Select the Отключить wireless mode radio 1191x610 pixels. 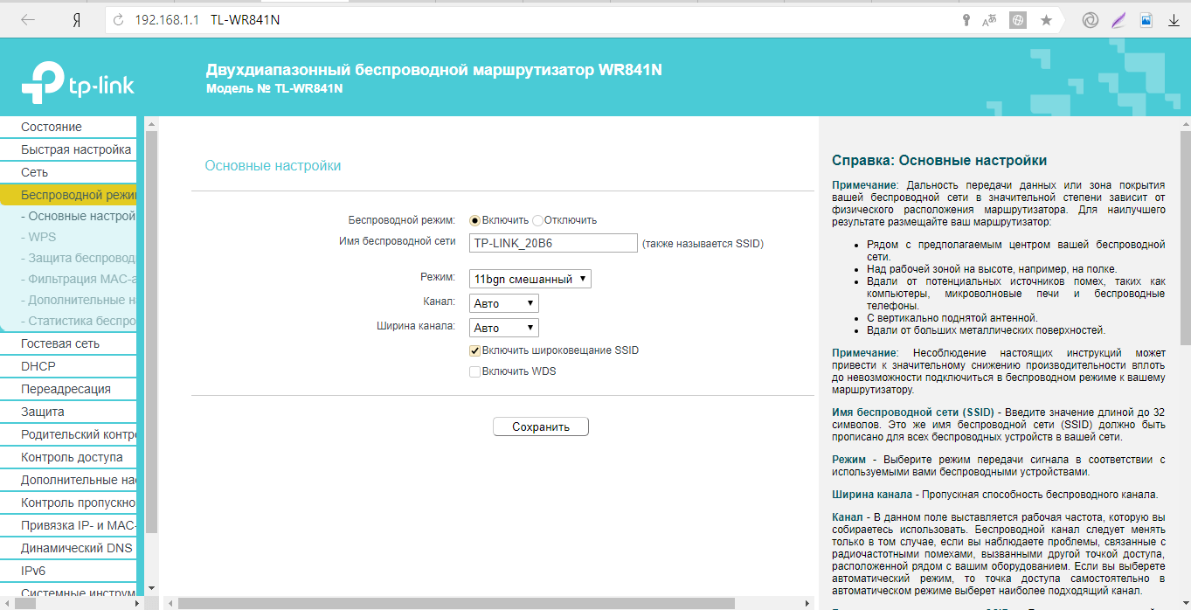pyautogui.click(x=537, y=221)
